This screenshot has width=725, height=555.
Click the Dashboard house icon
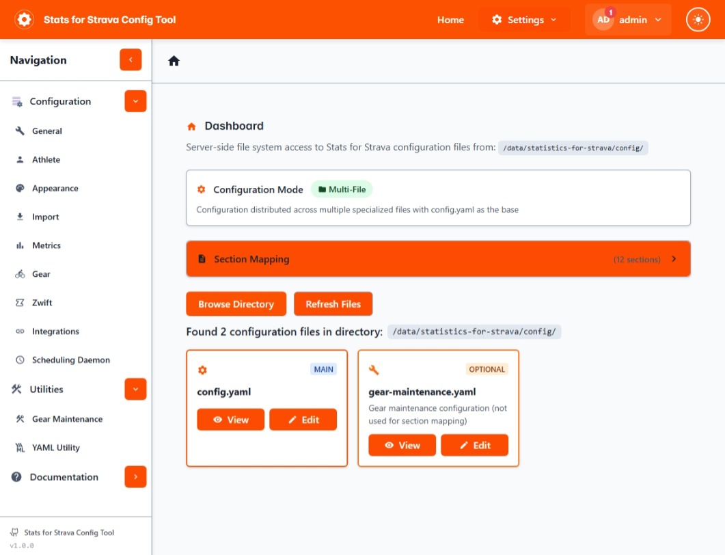pyautogui.click(x=191, y=126)
